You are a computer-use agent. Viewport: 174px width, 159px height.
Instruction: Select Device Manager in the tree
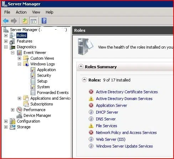tap(37, 115)
